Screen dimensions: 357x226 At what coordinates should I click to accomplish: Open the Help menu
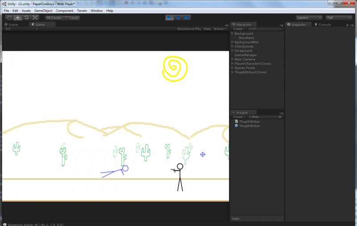coord(110,11)
